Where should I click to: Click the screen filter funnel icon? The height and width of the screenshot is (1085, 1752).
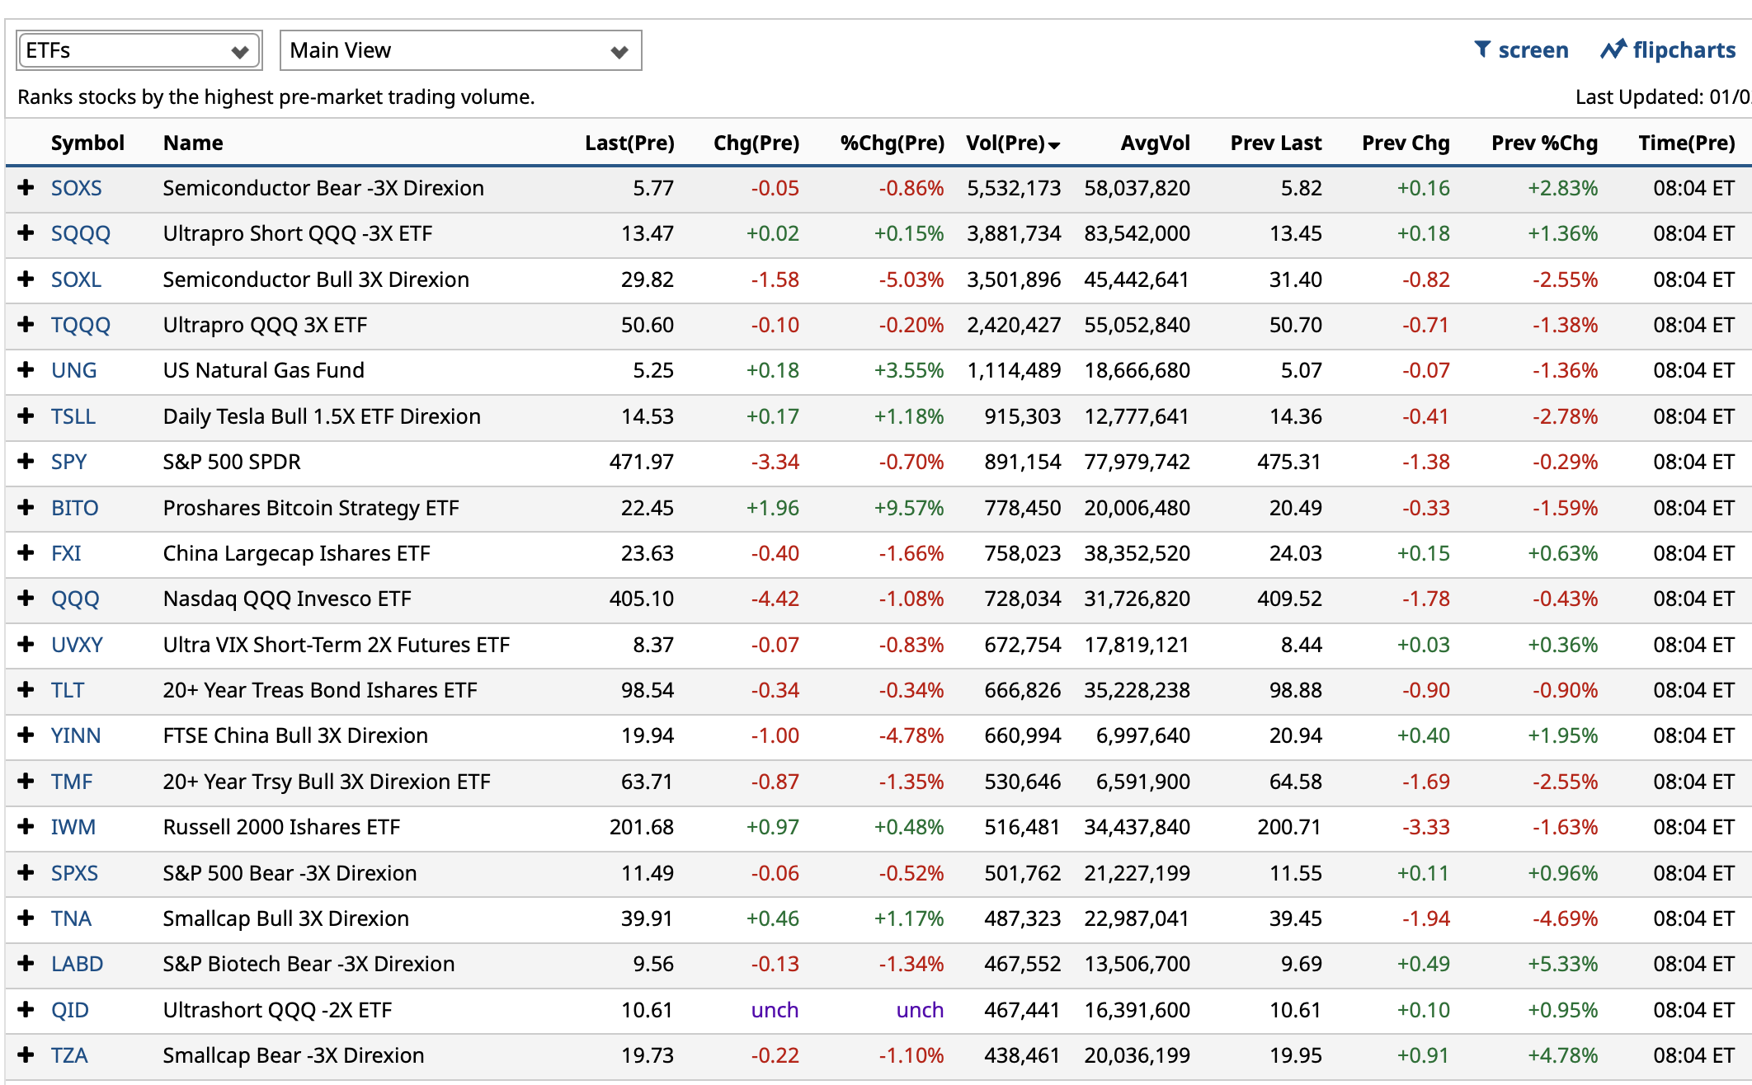1482,49
